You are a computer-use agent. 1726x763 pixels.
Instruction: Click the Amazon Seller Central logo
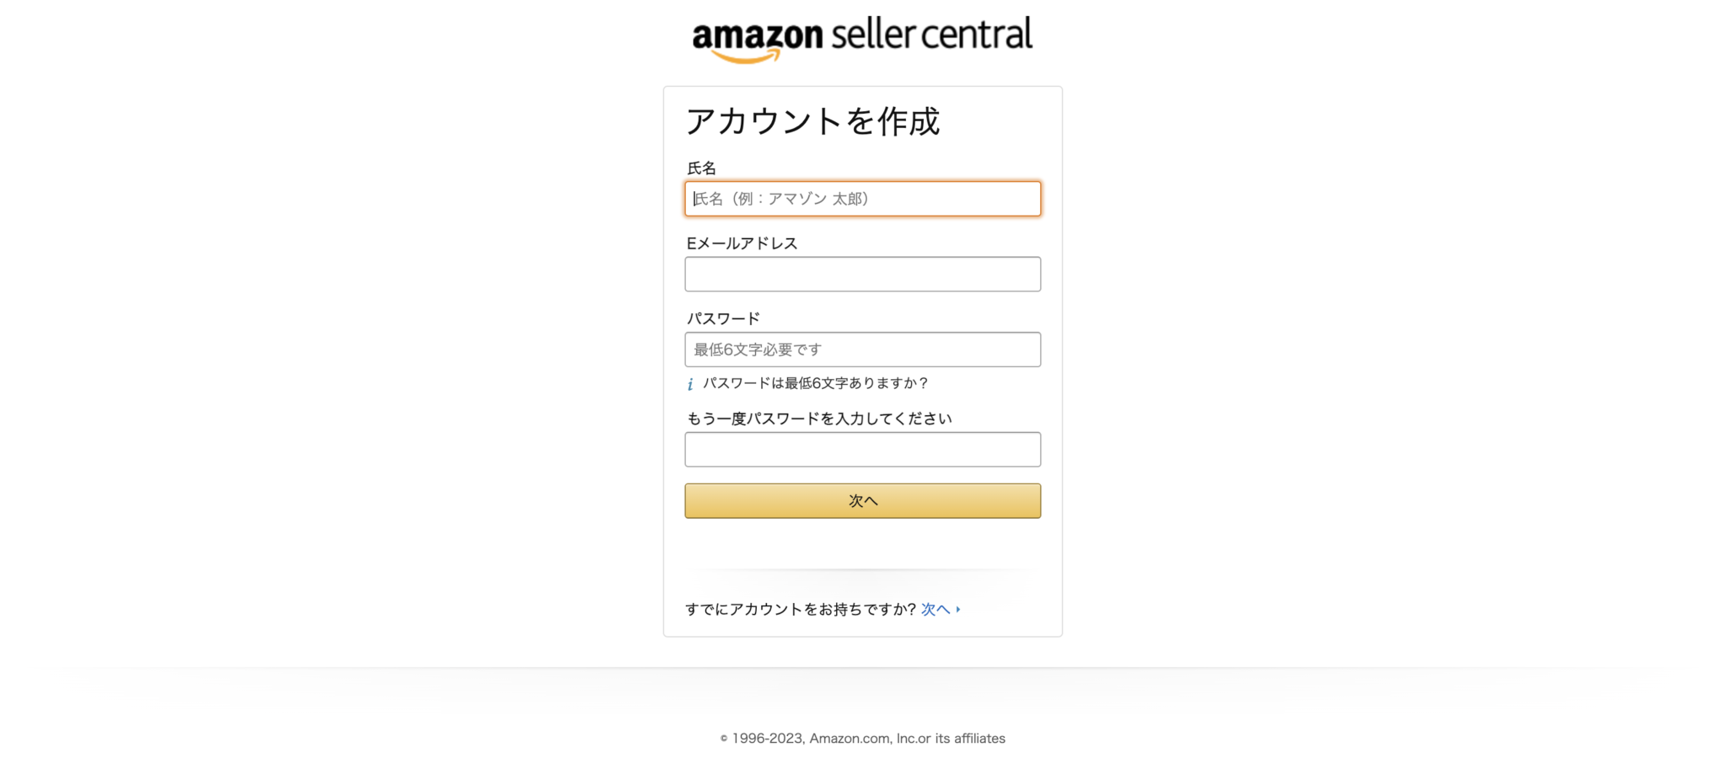click(x=861, y=35)
